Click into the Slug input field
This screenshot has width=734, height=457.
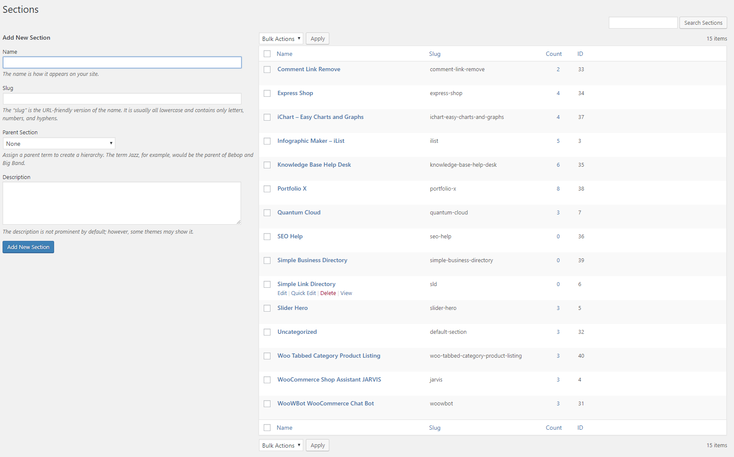(122, 99)
